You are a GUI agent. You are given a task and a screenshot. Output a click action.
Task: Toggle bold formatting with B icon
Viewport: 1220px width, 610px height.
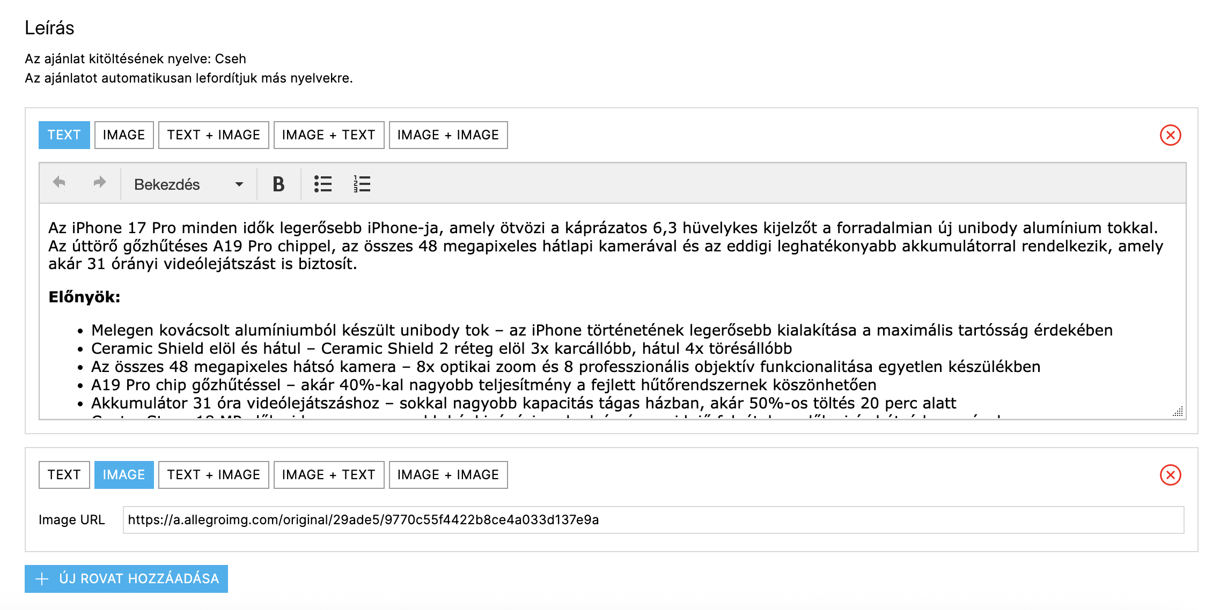click(x=278, y=184)
